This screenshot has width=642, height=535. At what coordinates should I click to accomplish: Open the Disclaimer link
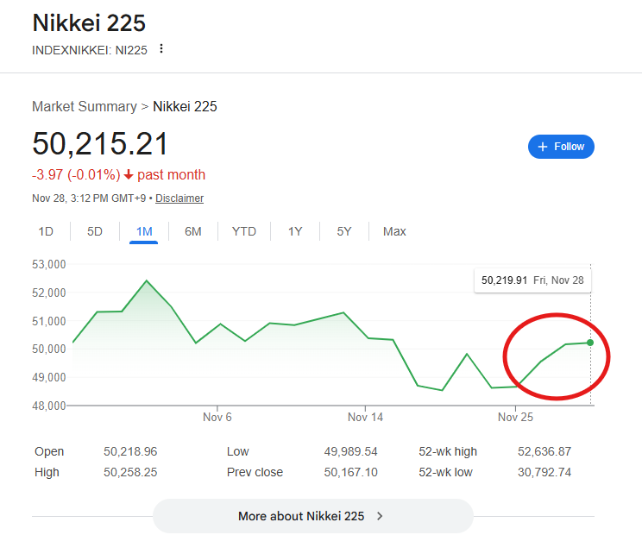179,198
